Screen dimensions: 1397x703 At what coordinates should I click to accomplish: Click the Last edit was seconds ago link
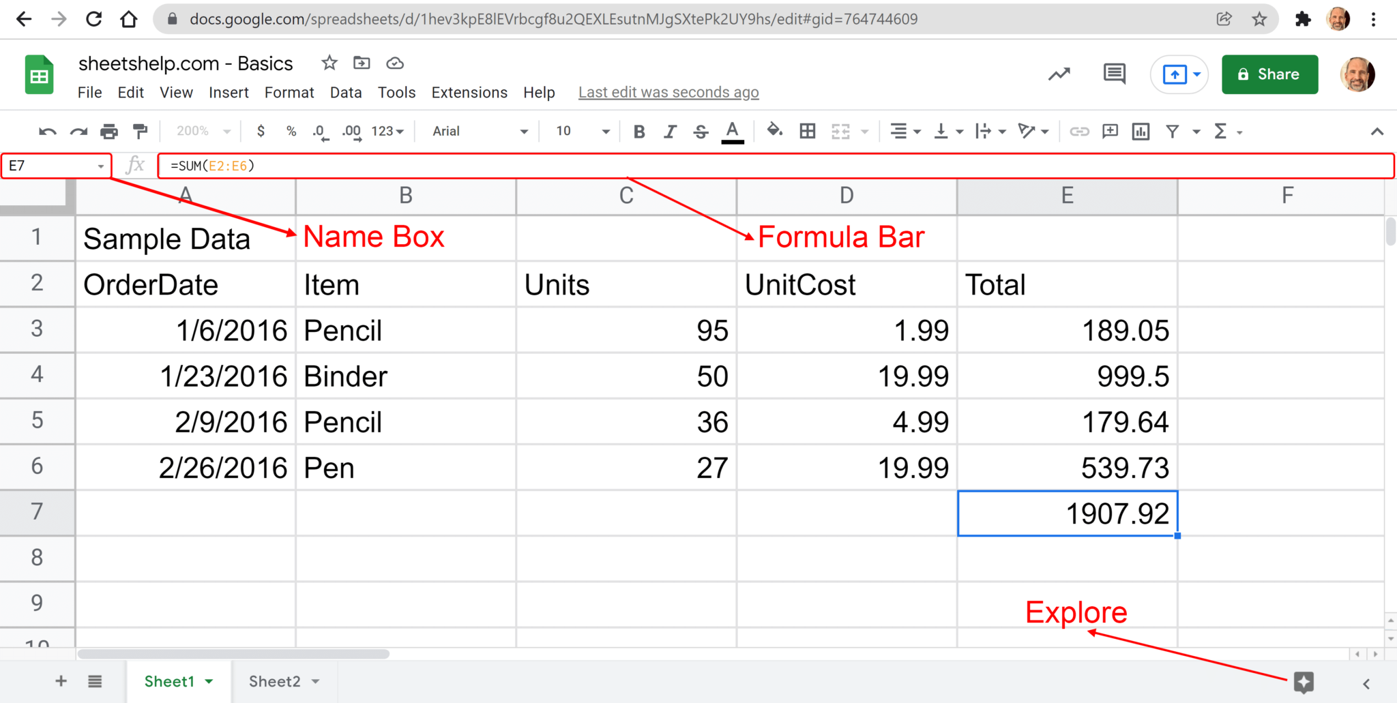click(668, 92)
